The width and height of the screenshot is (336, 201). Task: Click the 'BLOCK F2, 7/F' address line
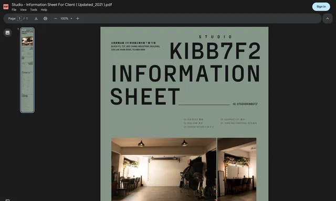point(135,47)
